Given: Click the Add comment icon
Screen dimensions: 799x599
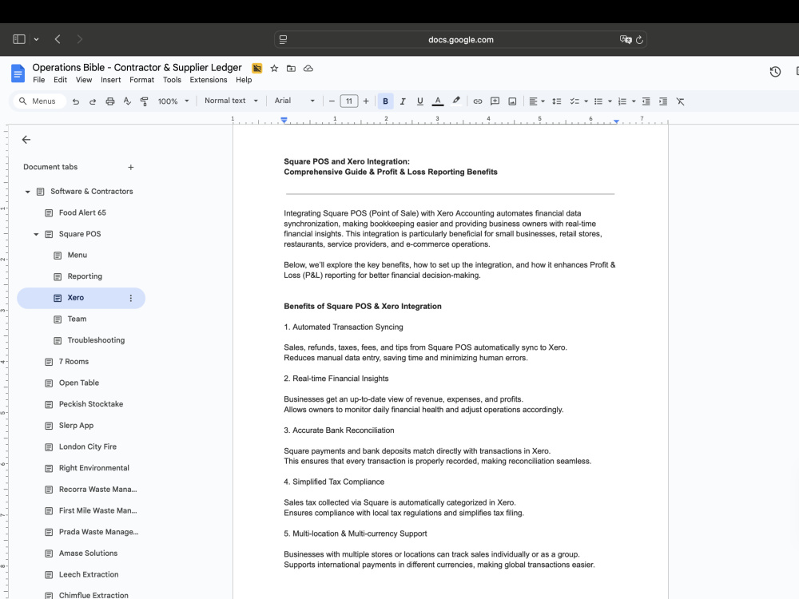Looking at the screenshot, I should point(495,101).
